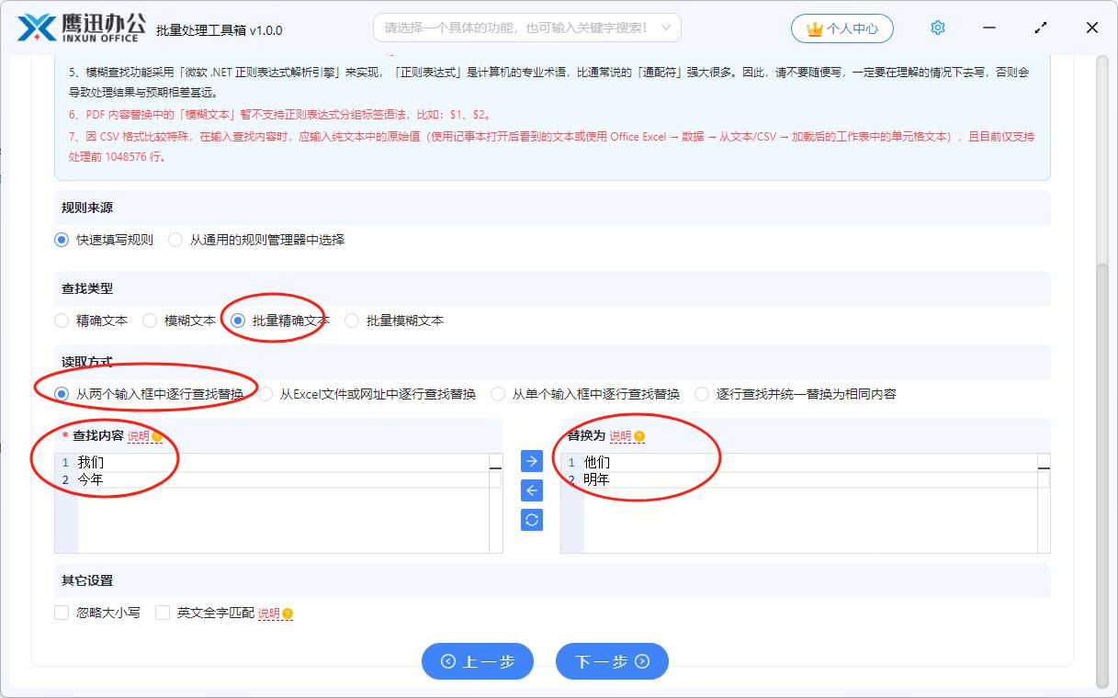Enable the 英文全字匹配 checkbox
This screenshot has height=698, width=1118.
point(164,613)
